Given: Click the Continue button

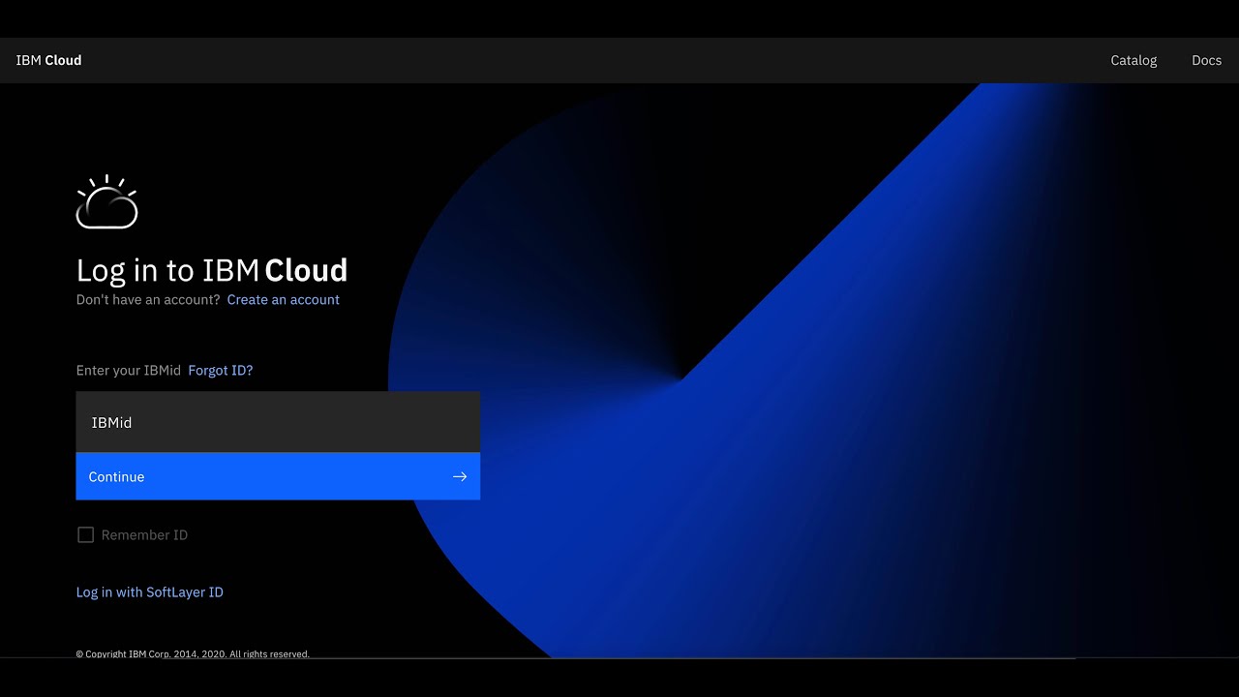Looking at the screenshot, I should pyautogui.click(x=278, y=476).
